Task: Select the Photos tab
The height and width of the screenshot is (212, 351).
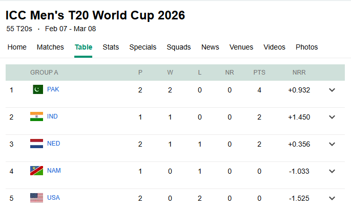Action: point(306,47)
